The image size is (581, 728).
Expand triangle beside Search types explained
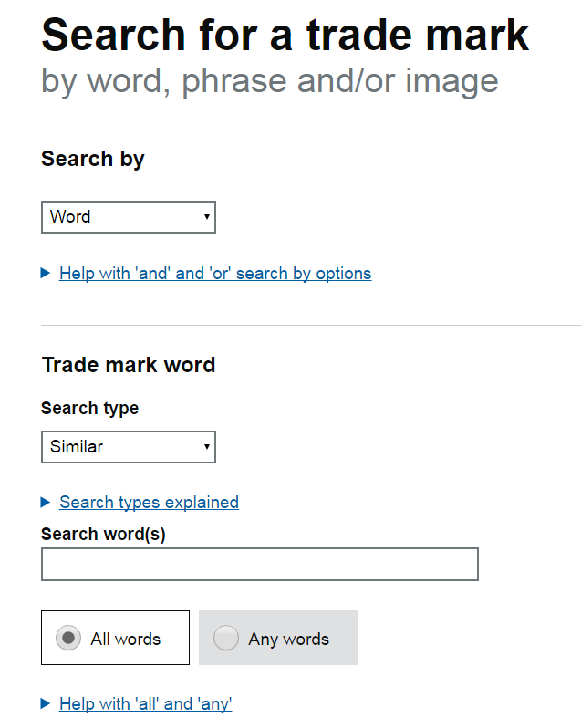pyautogui.click(x=46, y=503)
